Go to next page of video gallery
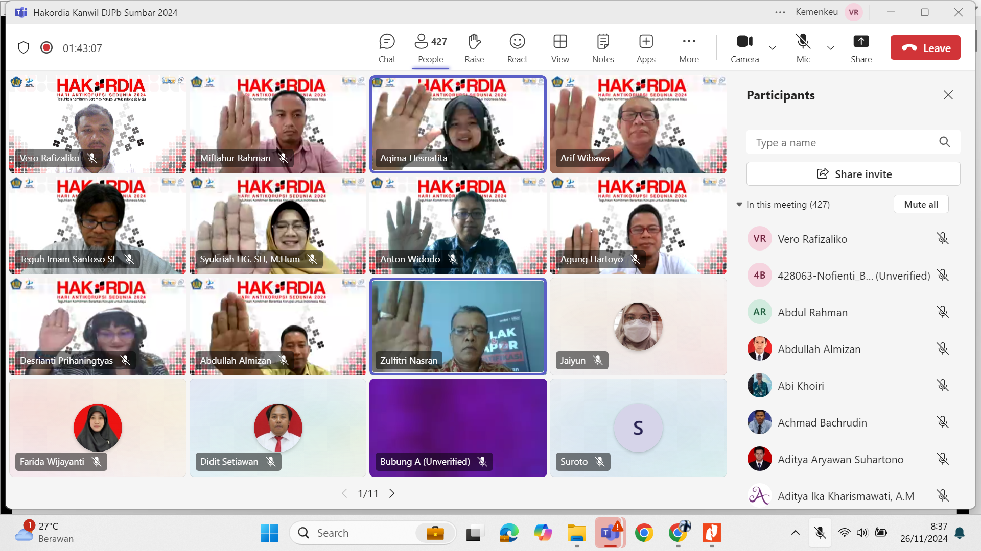Image resolution: width=981 pixels, height=551 pixels. pyautogui.click(x=392, y=493)
